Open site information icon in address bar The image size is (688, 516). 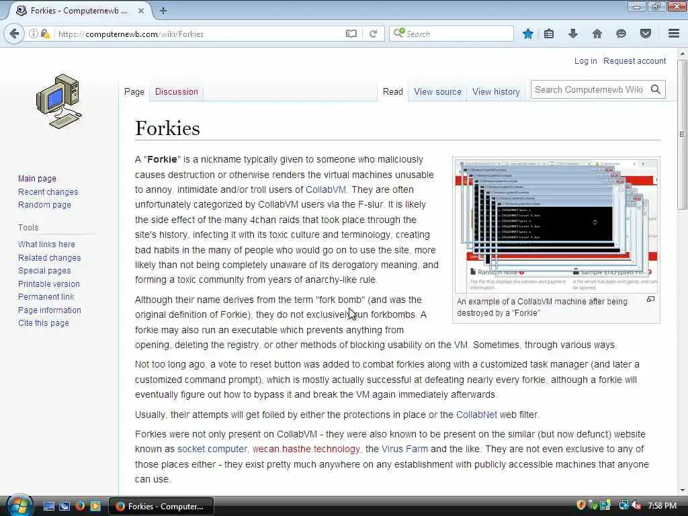click(34, 34)
